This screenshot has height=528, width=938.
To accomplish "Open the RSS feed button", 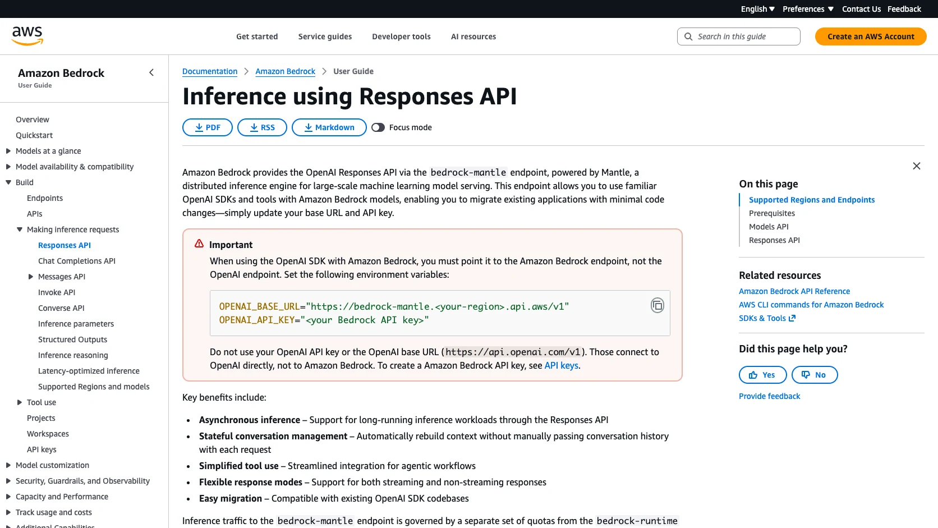I will pyautogui.click(x=262, y=127).
